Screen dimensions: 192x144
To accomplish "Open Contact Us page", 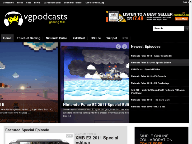I will pos(8,3).
